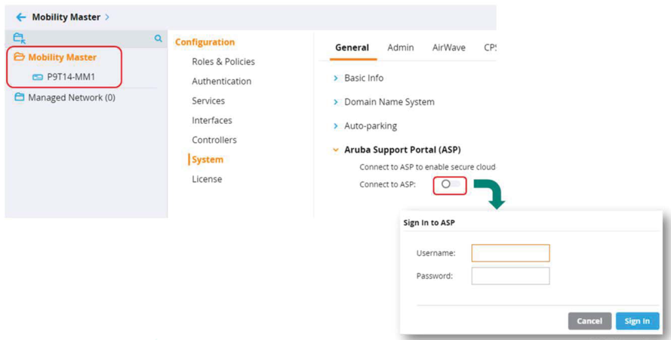Image resolution: width=671 pixels, height=340 pixels.
Task: Expand the Basic Info section
Action: [x=337, y=78]
